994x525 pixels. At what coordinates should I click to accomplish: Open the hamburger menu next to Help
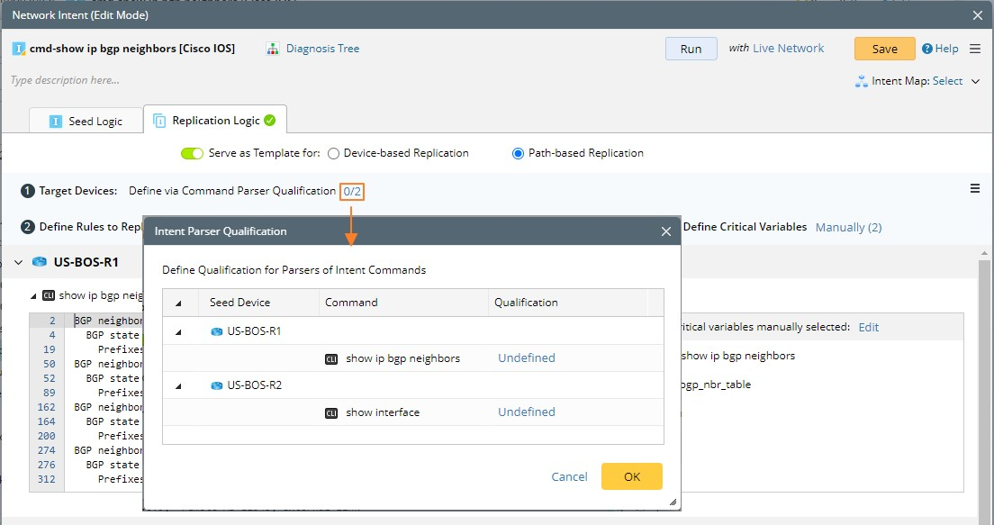coord(976,49)
